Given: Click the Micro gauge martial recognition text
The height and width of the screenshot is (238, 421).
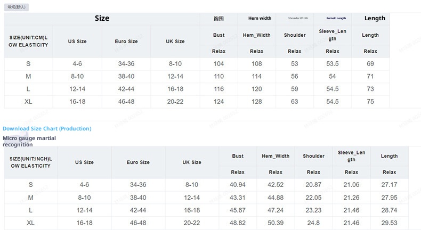Looking at the screenshot, I should [x=29, y=141].
